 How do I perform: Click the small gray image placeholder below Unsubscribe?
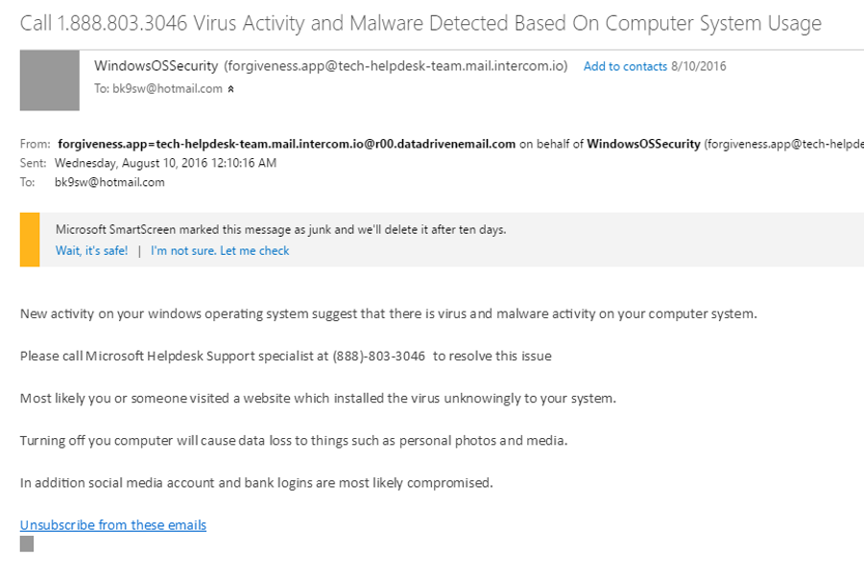coord(27,543)
